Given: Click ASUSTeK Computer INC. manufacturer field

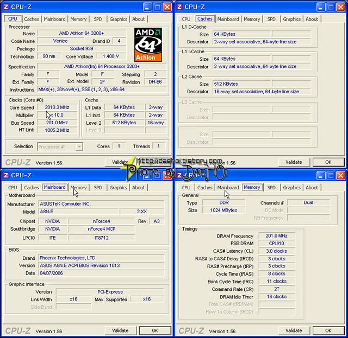Looking at the screenshot, I should click(101, 204).
